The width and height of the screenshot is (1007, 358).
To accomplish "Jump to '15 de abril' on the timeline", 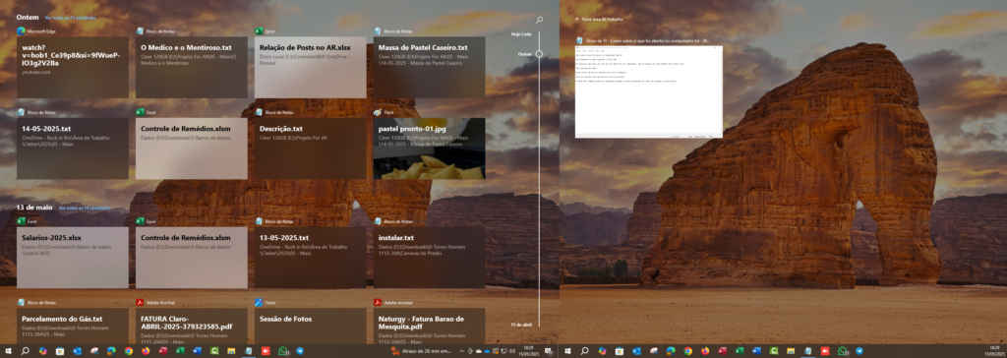I will 521,325.
